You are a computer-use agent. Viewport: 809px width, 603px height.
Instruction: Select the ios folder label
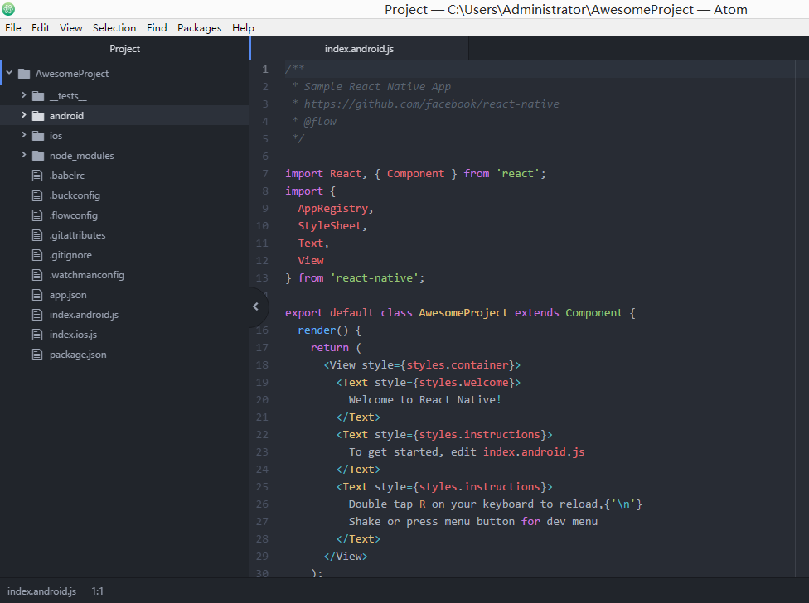(56, 136)
